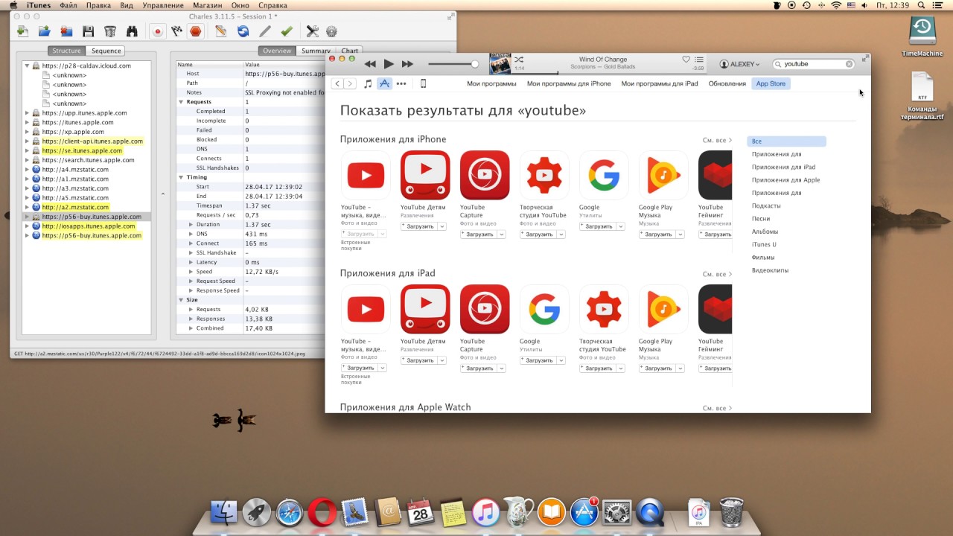Viewport: 953px width, 536px height.
Task: Click the iTunes search field with youtube
Action: click(813, 64)
